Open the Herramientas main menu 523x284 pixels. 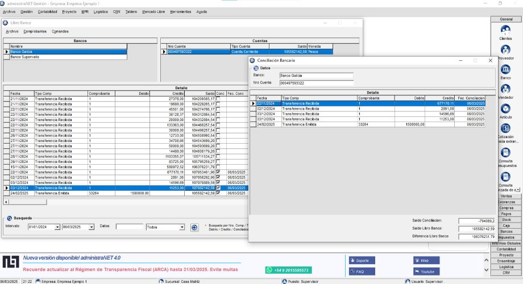[x=180, y=12]
